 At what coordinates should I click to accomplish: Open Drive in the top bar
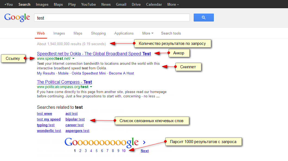136,4
